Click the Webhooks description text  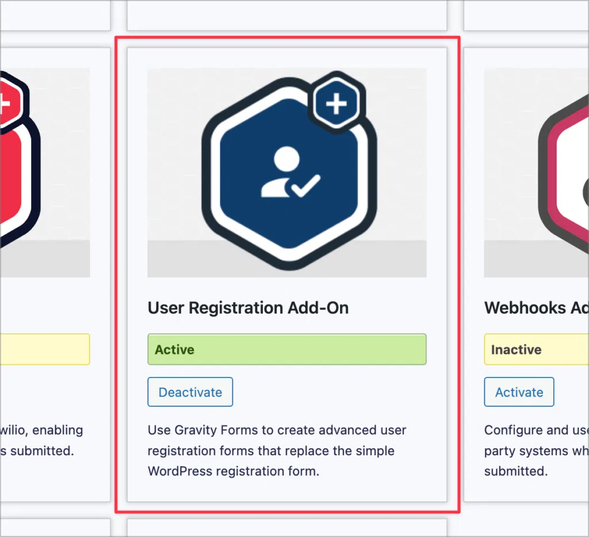(x=537, y=450)
